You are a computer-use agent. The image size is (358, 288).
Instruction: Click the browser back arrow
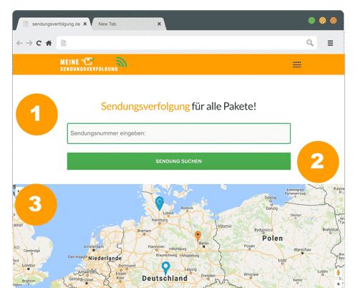(19, 43)
